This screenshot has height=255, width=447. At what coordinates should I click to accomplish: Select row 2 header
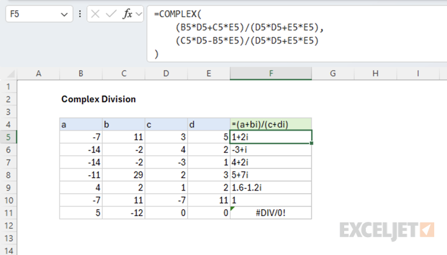click(x=8, y=99)
